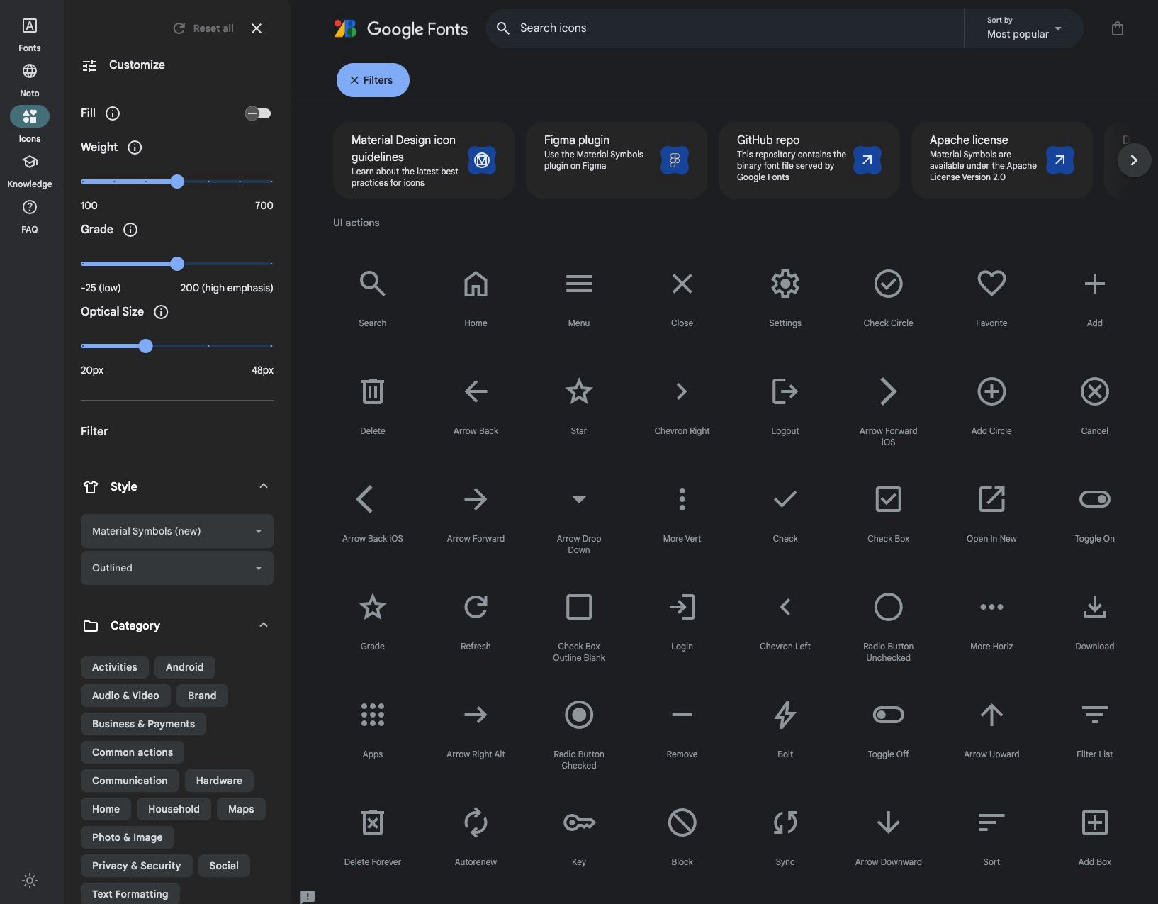Click the Fill info icon
The height and width of the screenshot is (904, 1158).
pyautogui.click(x=113, y=113)
